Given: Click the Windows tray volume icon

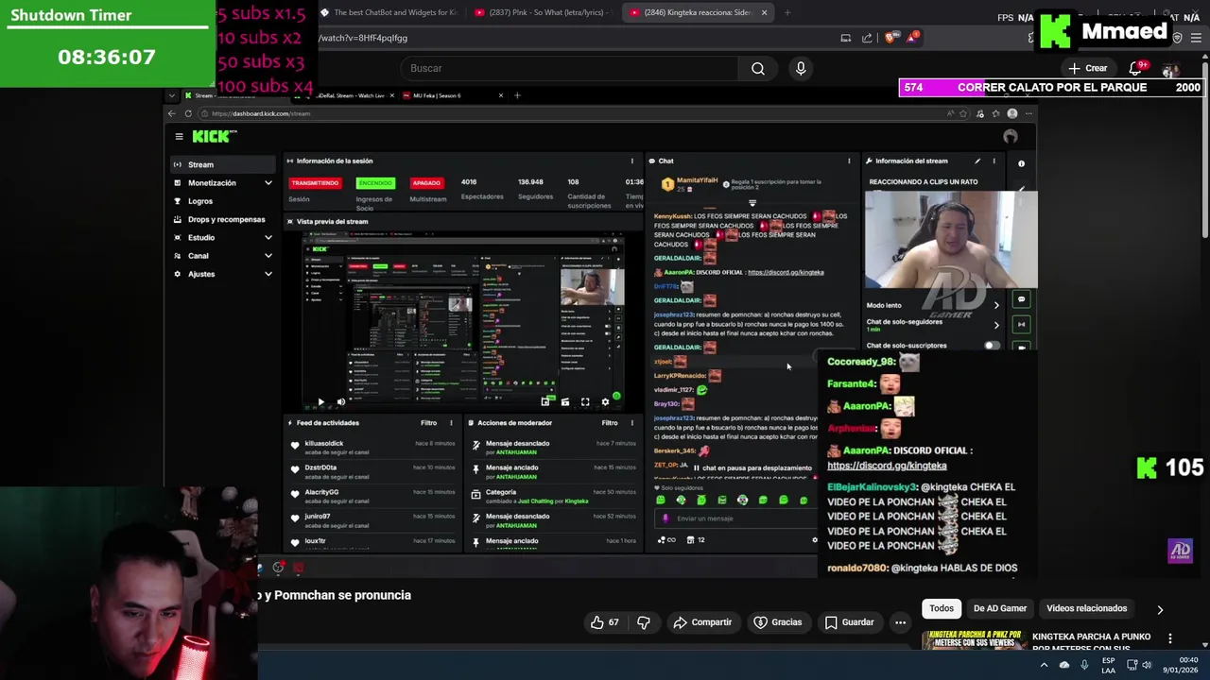Looking at the screenshot, I should [x=1147, y=665].
